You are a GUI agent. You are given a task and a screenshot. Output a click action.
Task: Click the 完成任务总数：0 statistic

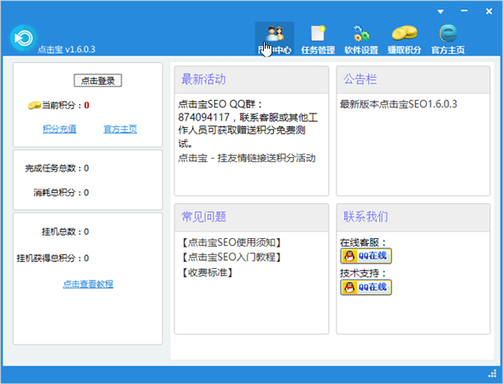pyautogui.click(x=57, y=168)
